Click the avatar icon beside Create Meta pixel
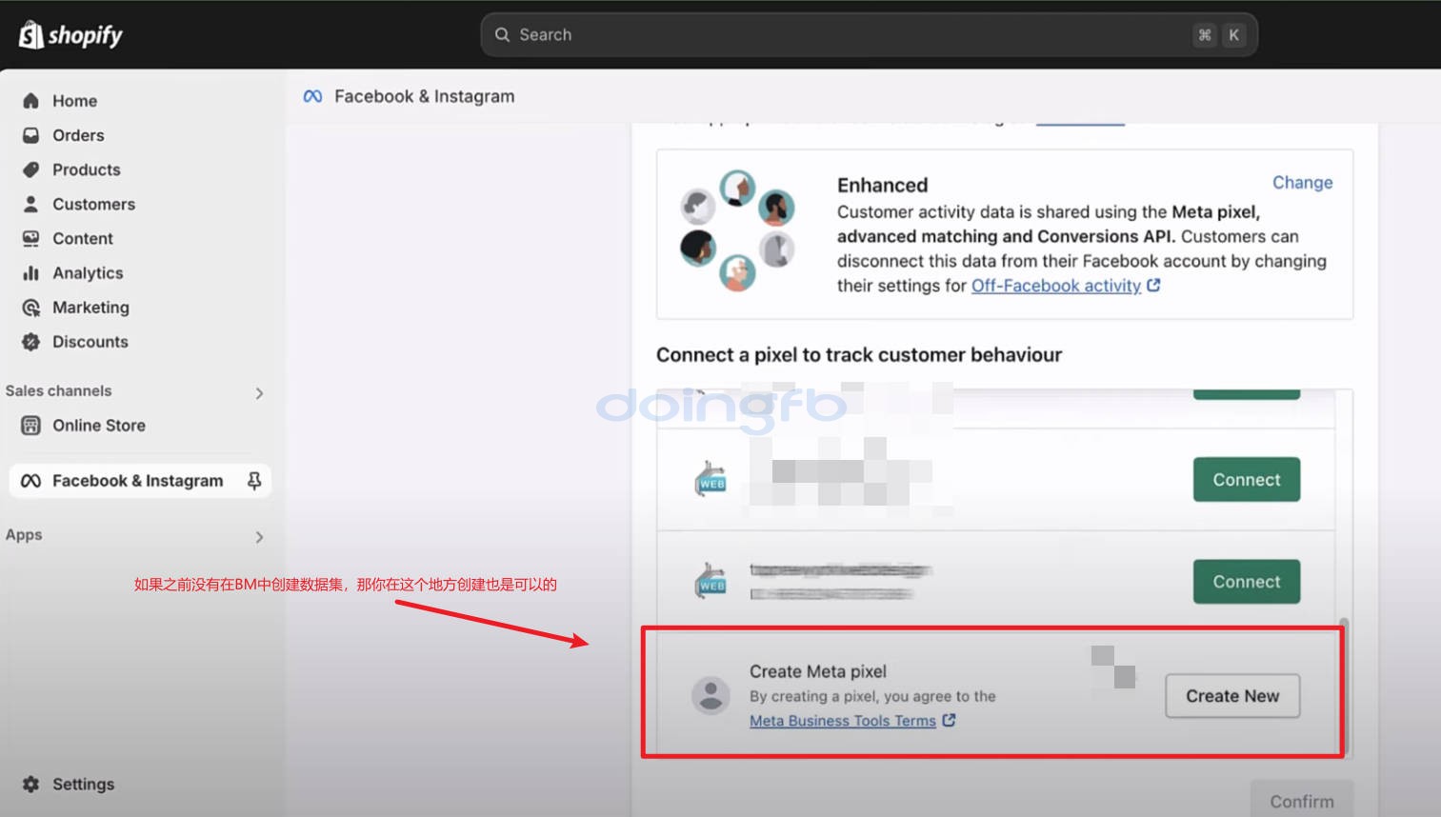This screenshot has width=1441, height=817. click(x=710, y=696)
